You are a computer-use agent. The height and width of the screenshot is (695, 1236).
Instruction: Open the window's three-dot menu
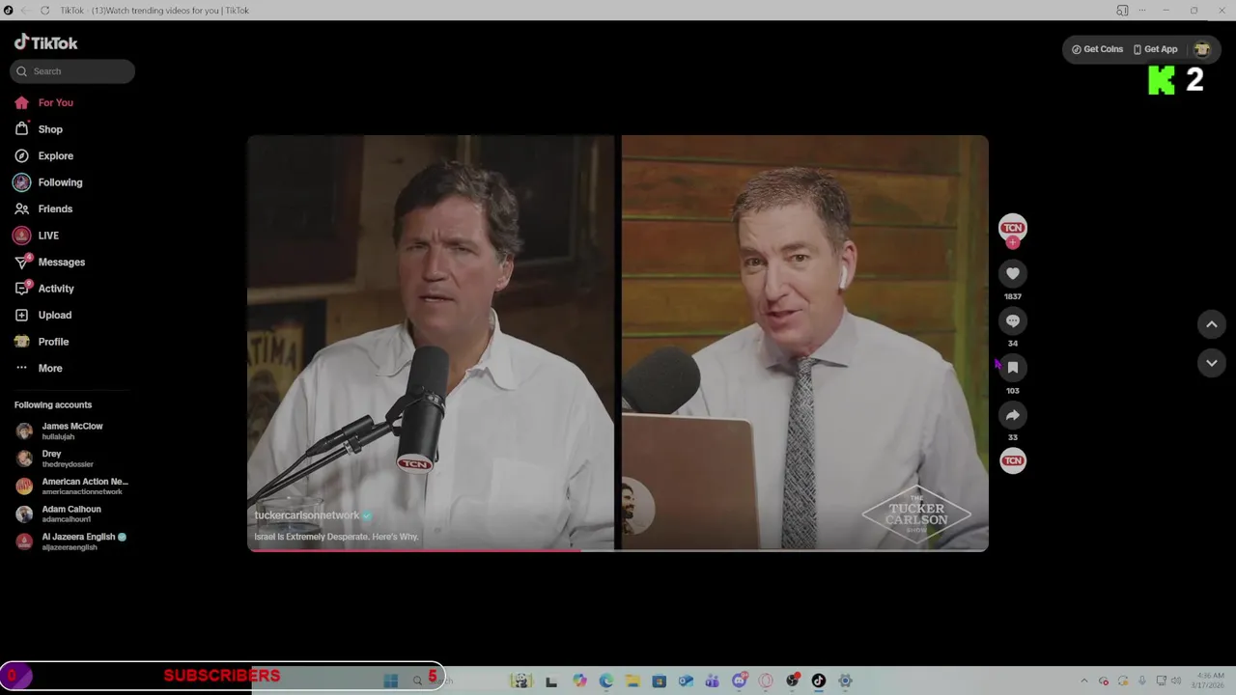[x=1142, y=11]
